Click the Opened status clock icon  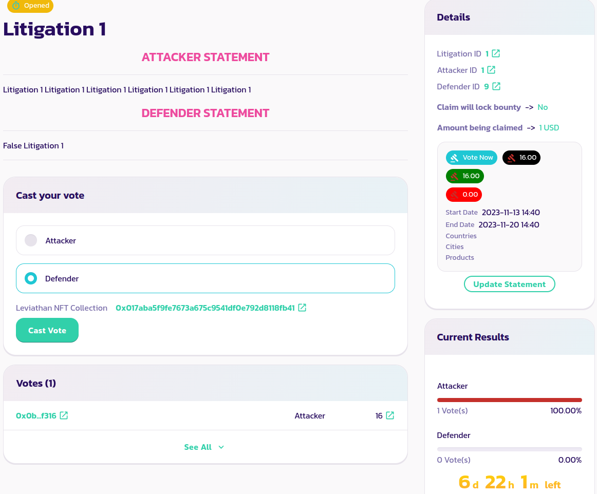click(16, 6)
